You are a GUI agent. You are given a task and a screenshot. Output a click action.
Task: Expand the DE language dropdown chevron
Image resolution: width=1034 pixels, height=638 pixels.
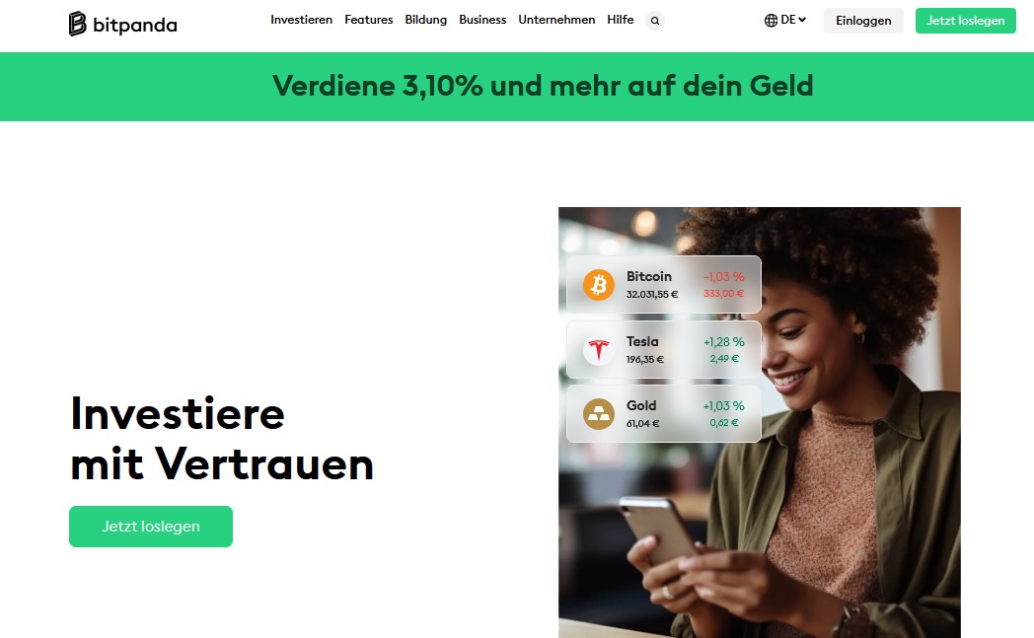tap(802, 20)
